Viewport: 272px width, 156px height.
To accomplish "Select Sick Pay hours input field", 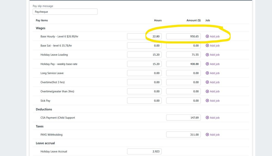I will (x=144, y=101).
